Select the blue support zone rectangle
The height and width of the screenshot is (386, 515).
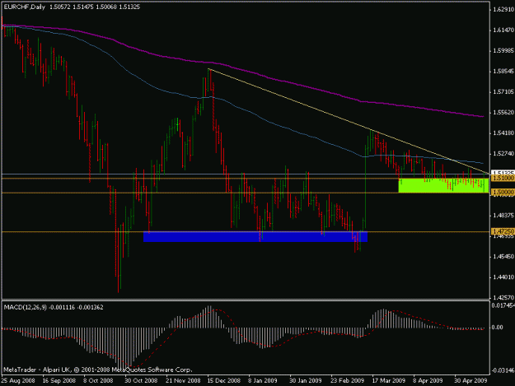pos(255,237)
